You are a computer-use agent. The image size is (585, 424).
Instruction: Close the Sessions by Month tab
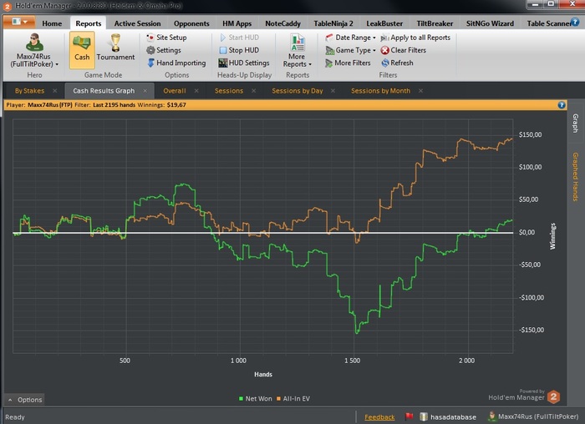click(x=420, y=90)
